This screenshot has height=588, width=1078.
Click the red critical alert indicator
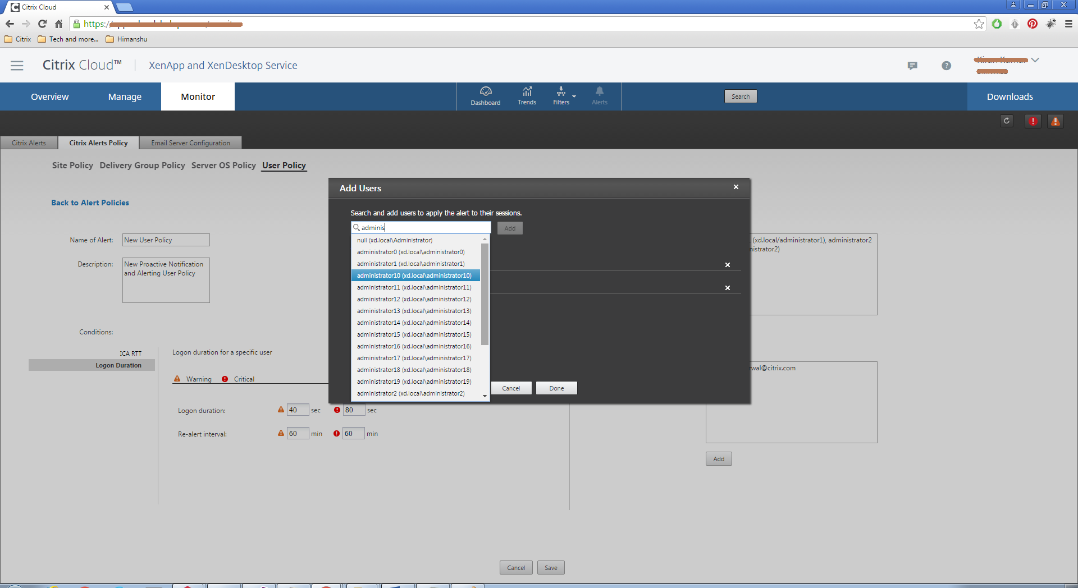click(x=1033, y=121)
